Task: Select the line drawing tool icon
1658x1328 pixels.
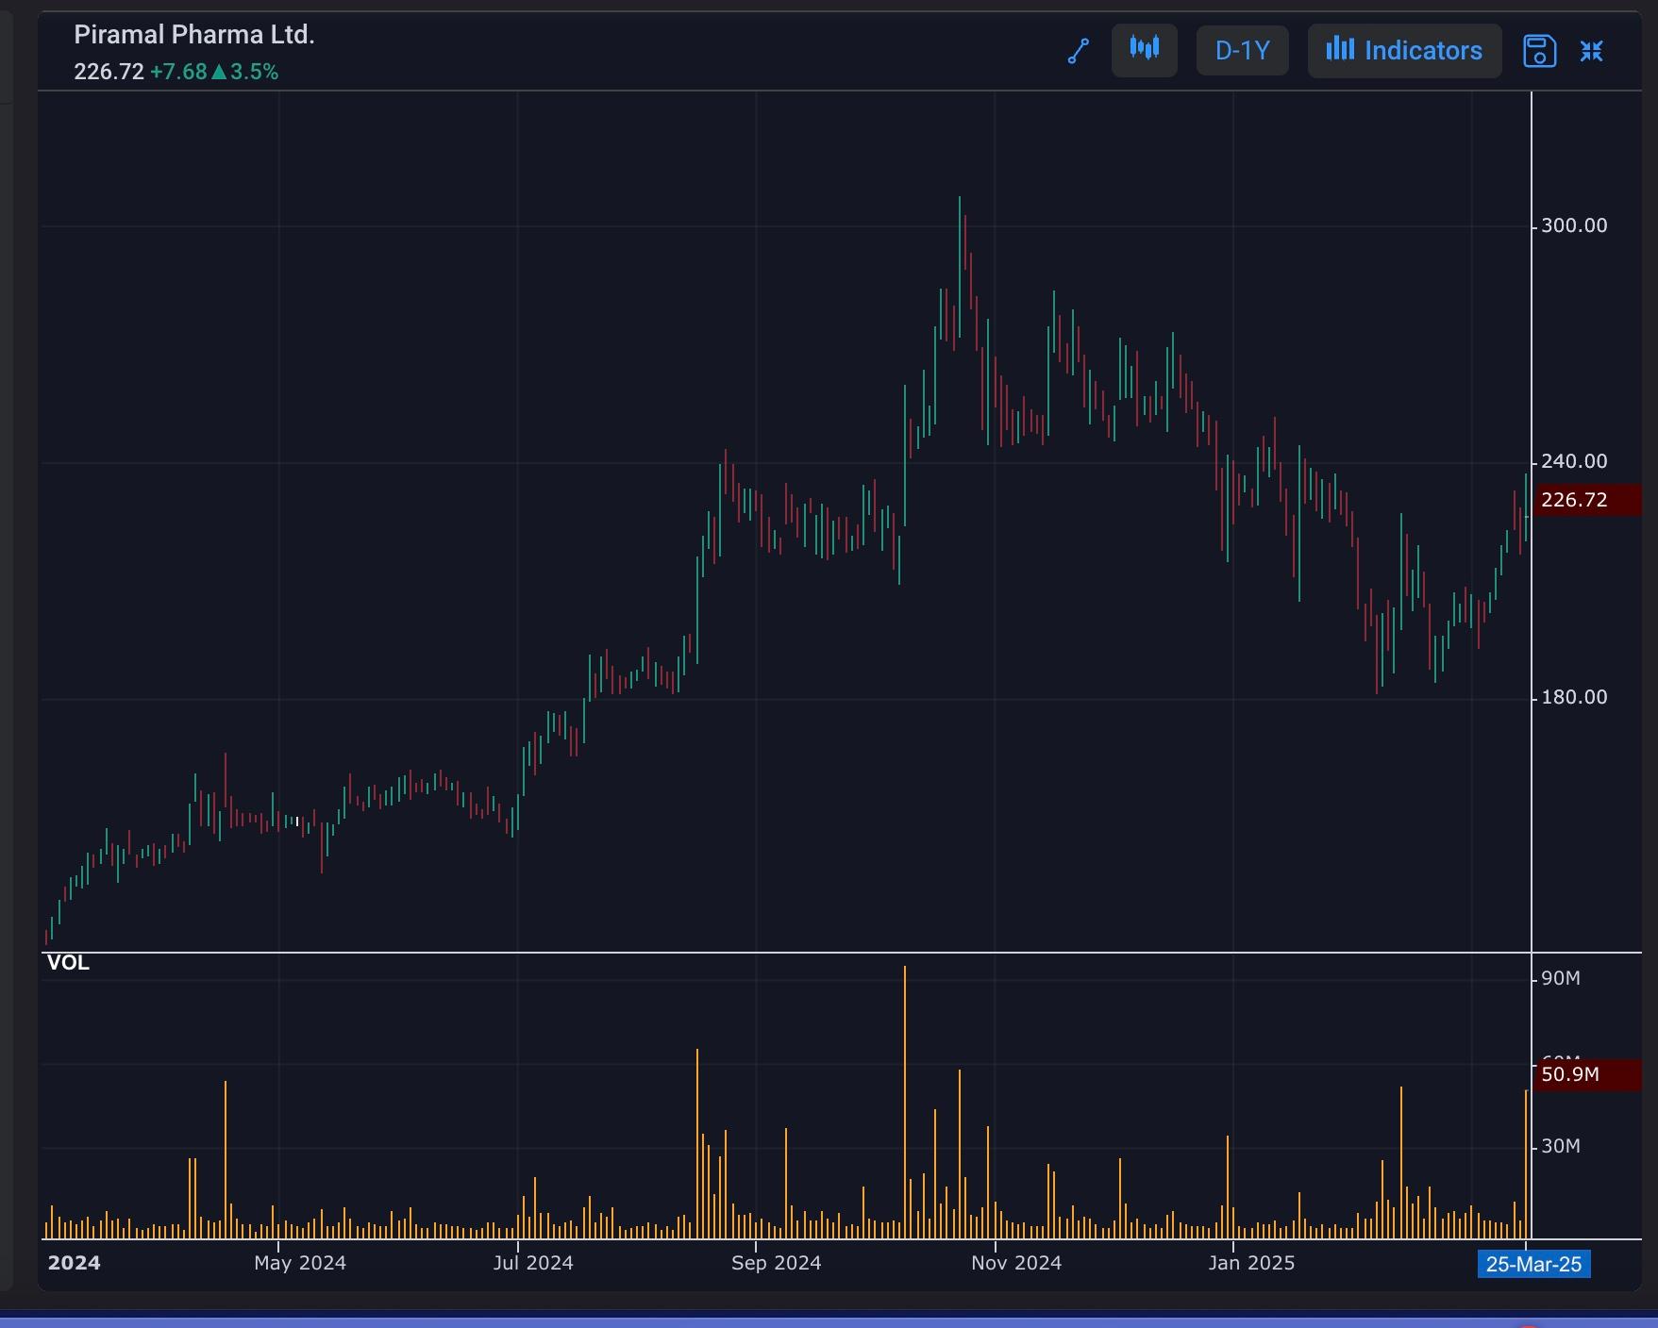Action: (1079, 51)
